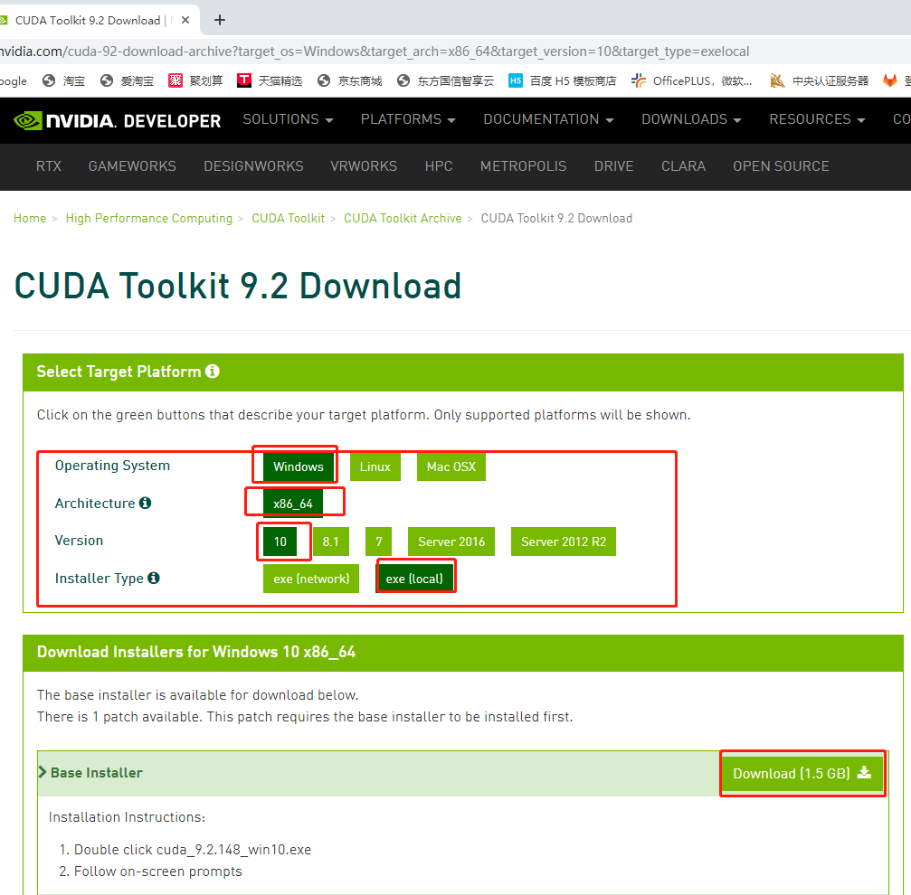The width and height of the screenshot is (911, 895).
Task: Open the 京东商城 bookmark
Action: pyautogui.click(x=350, y=80)
